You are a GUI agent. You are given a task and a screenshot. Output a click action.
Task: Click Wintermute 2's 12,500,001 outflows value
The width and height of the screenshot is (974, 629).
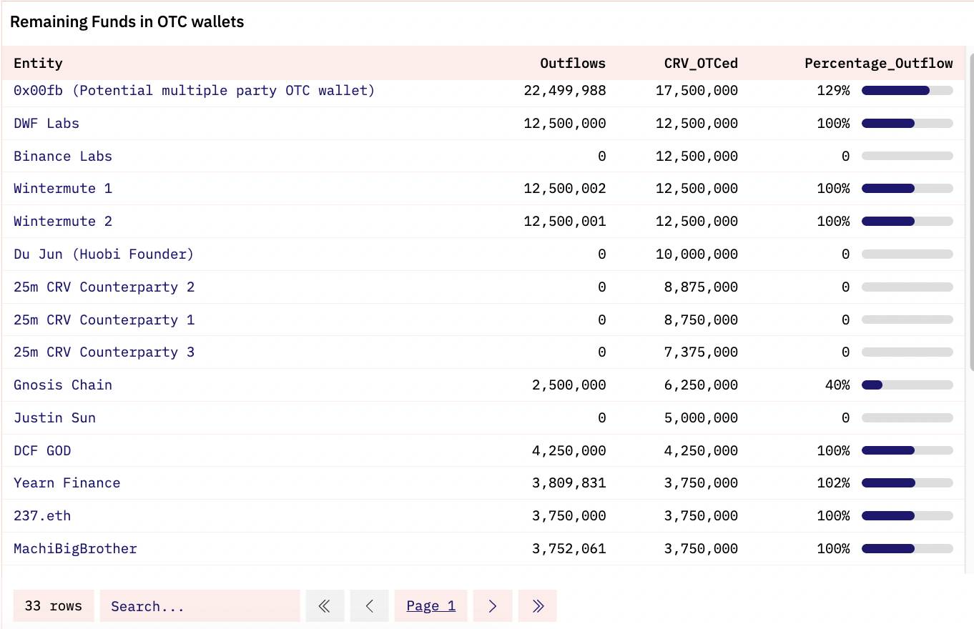(565, 222)
